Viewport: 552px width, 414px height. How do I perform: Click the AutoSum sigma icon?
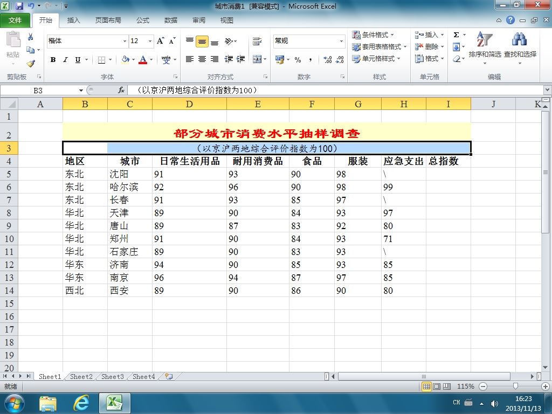click(x=456, y=35)
